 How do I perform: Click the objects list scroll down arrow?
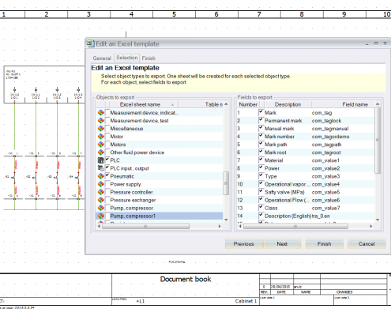pyautogui.click(x=226, y=220)
